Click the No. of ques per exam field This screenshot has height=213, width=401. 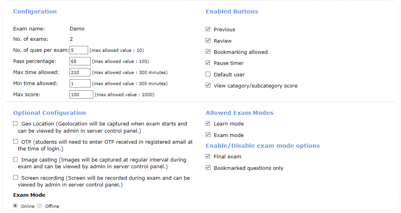tap(79, 50)
